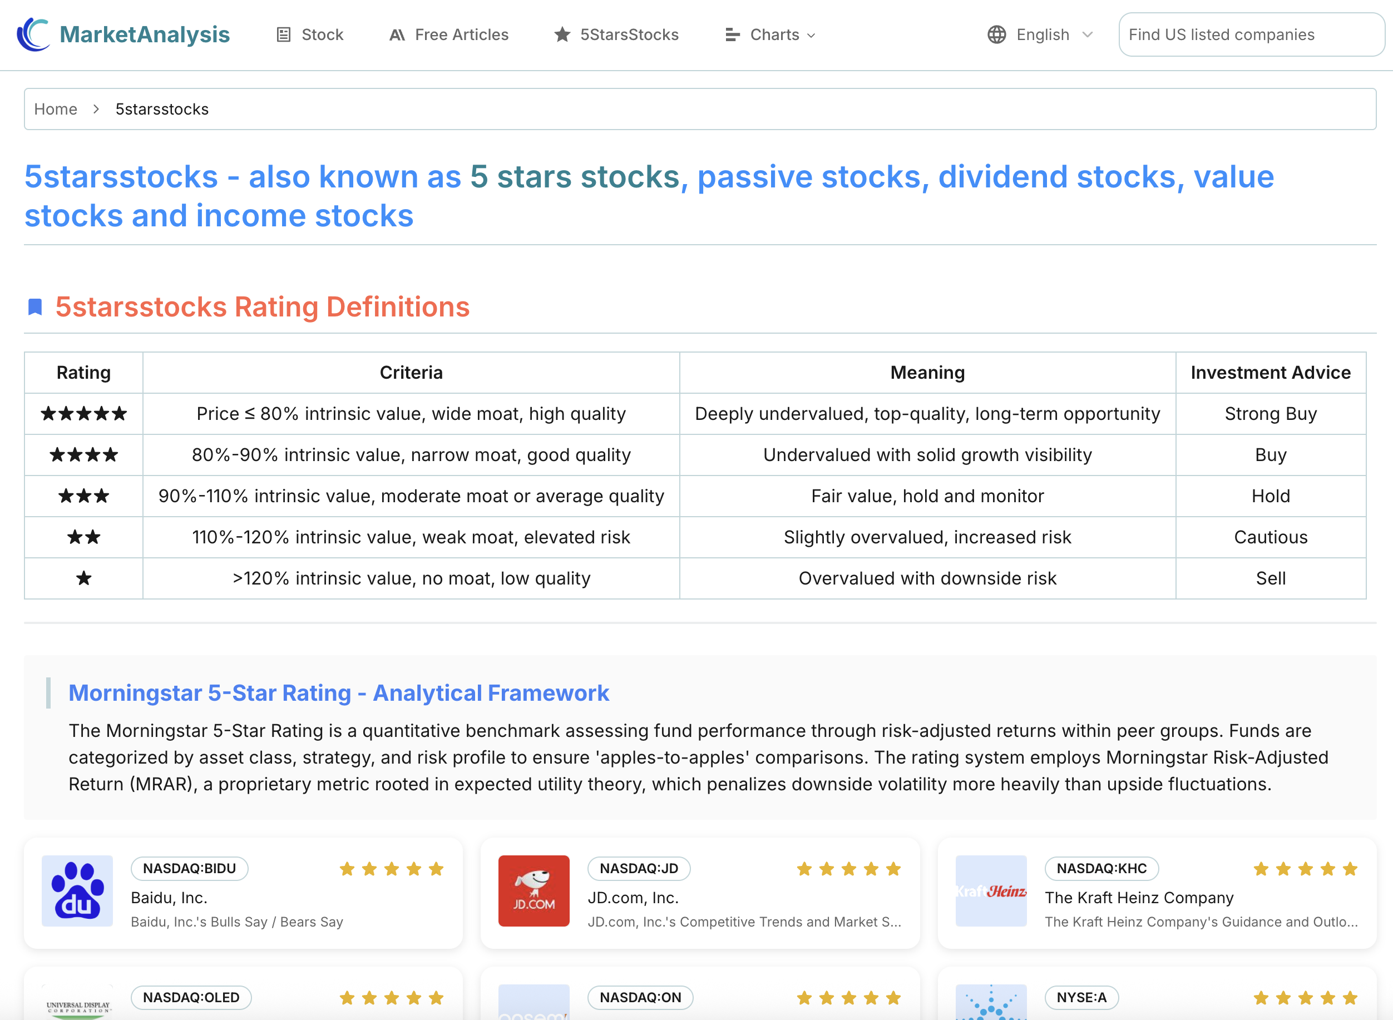Click the NASDAQ:OLED ticker badge
Viewport: 1393px width, 1020px height.
point(191,998)
